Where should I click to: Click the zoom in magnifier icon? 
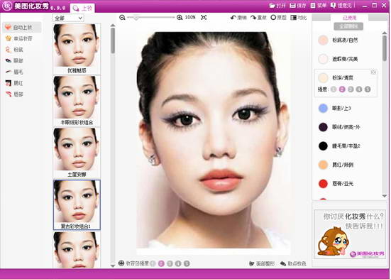tap(180, 18)
